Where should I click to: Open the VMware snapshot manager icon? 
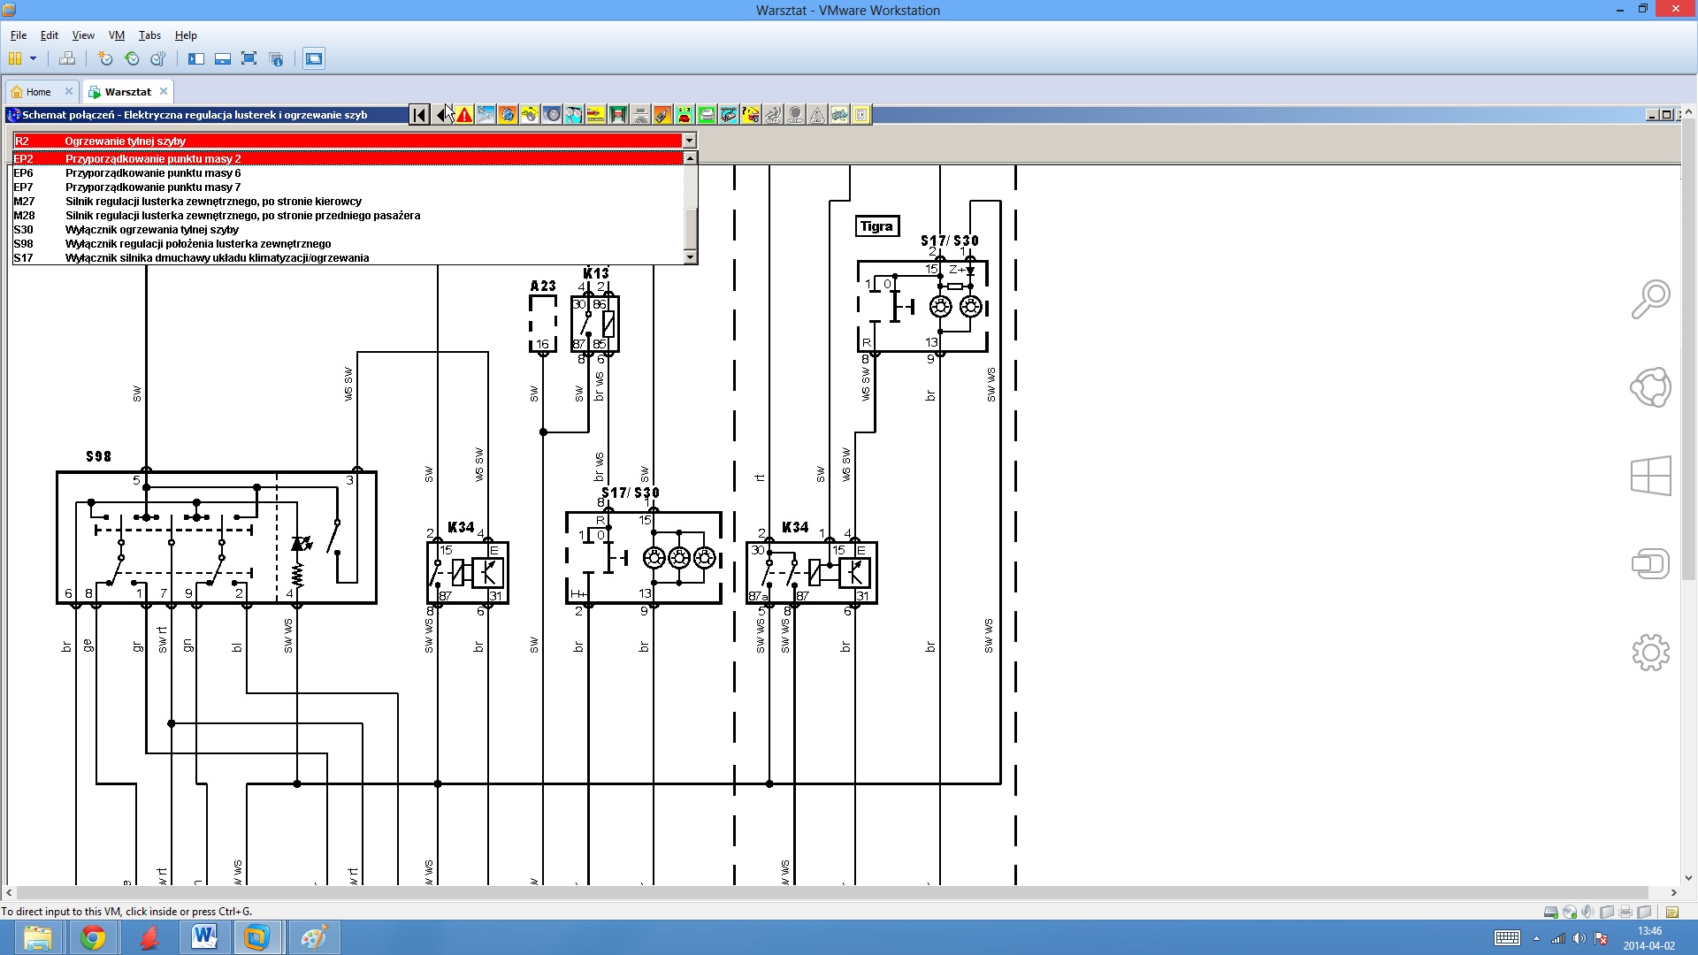coord(158,58)
